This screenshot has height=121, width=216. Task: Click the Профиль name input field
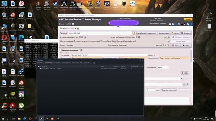(100, 33)
